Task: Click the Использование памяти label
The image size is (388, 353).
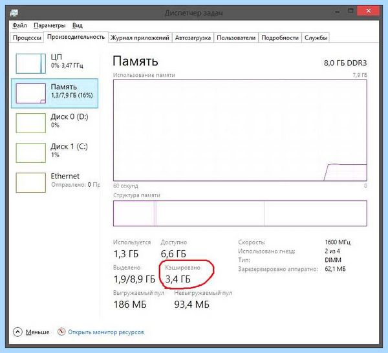Action: [144, 75]
